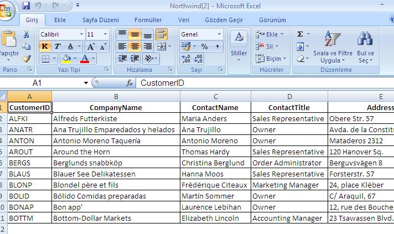The width and height of the screenshot is (394, 234).
Task: Open Sayı dialog launcher
Action: 221,69
